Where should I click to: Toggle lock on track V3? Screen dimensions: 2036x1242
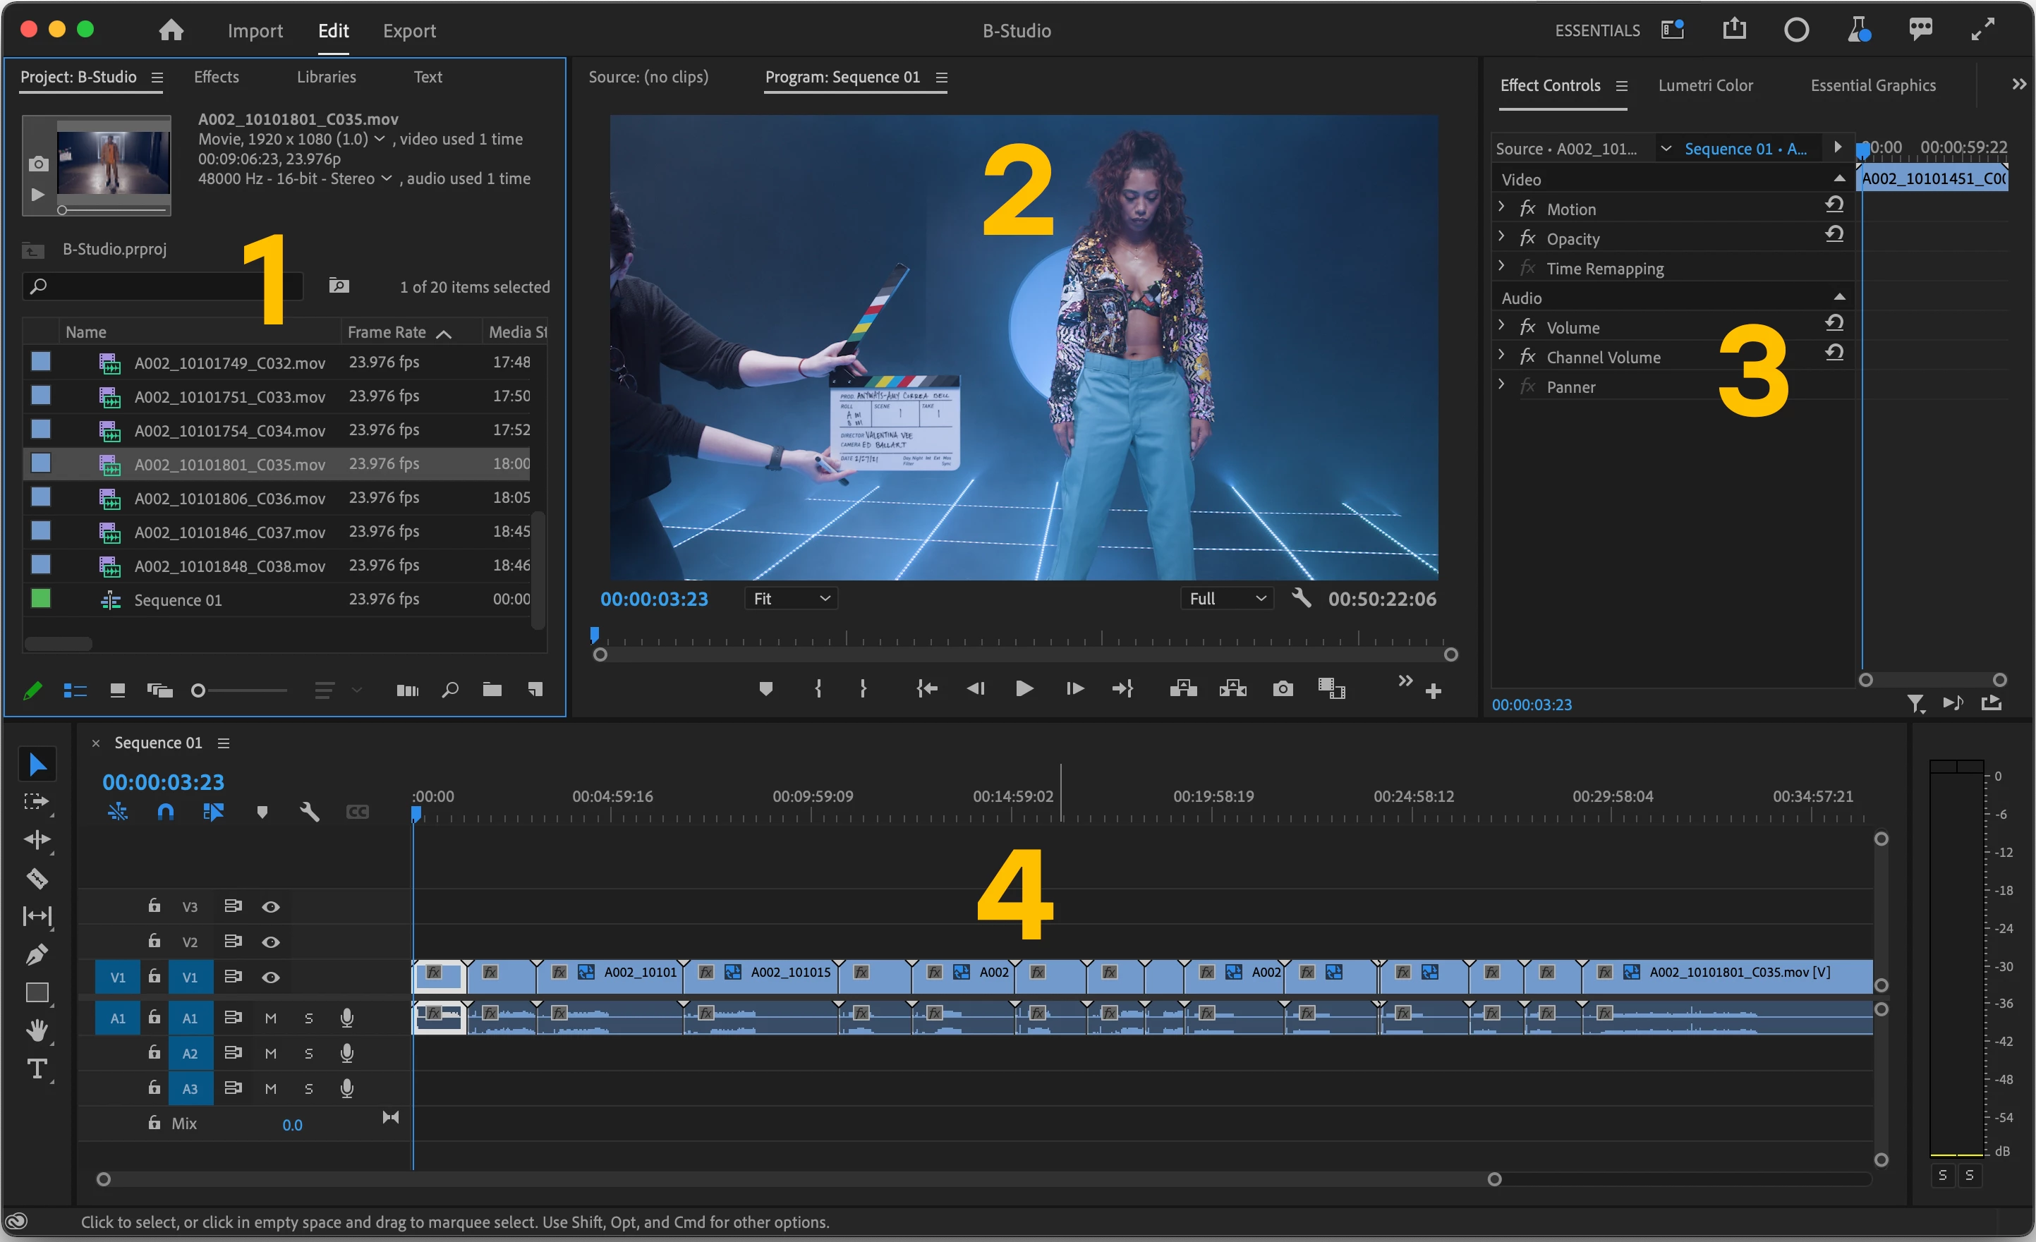tap(154, 906)
